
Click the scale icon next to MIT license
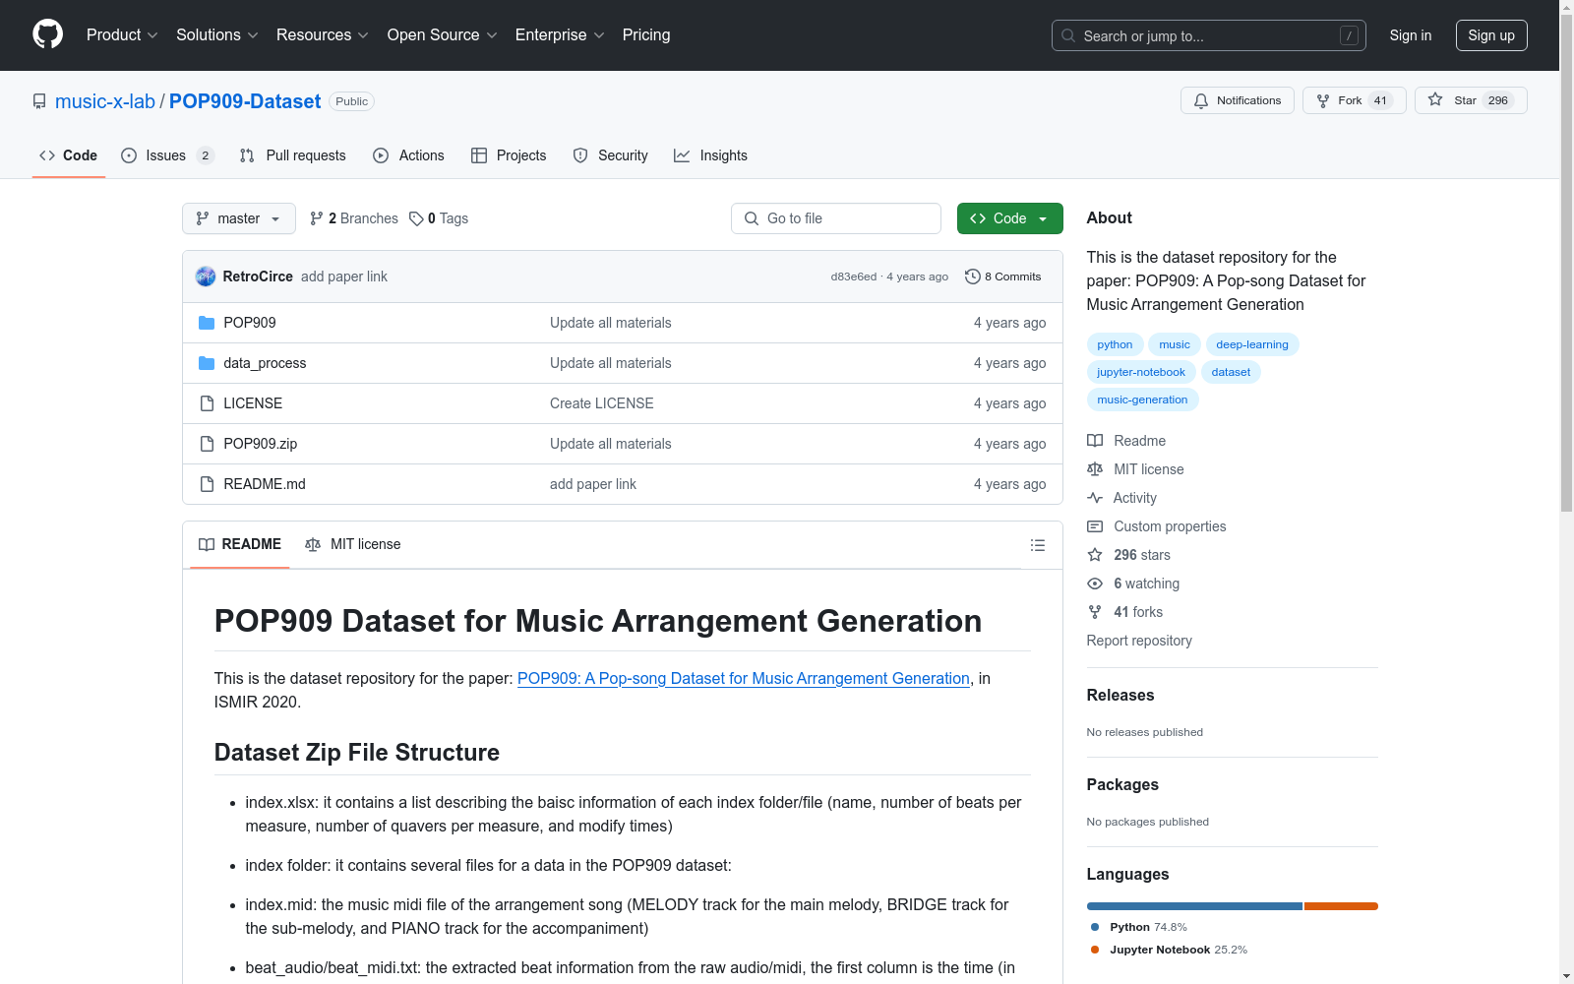1095,469
